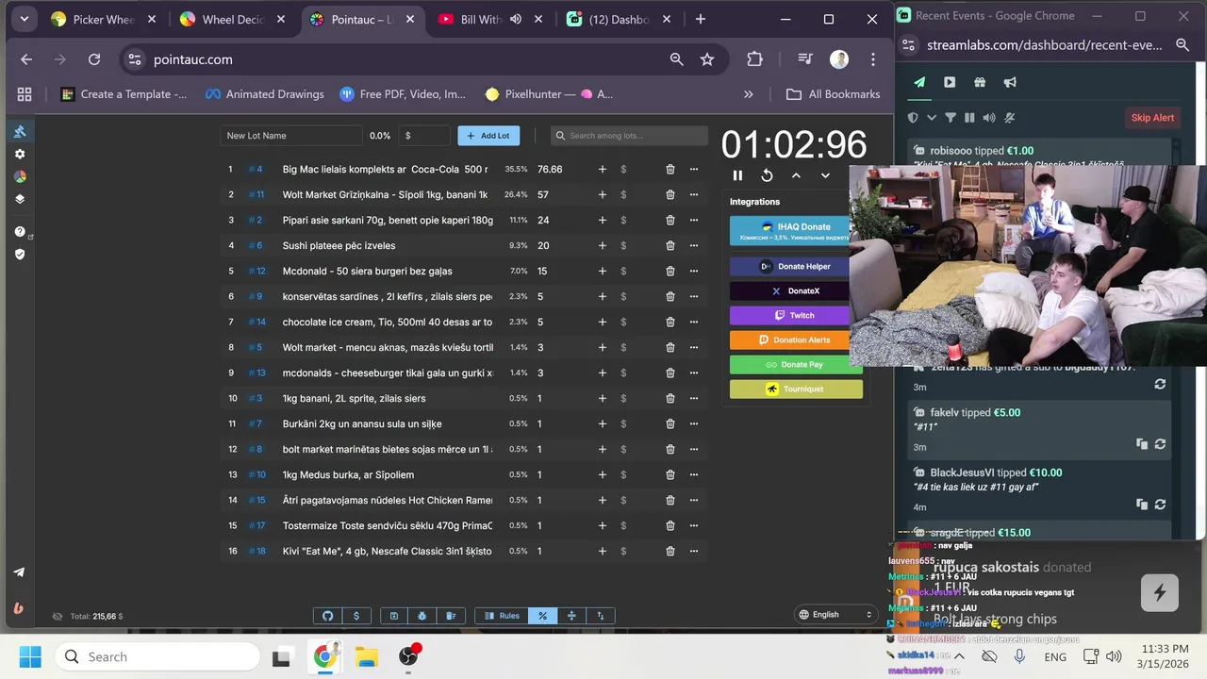The height and width of the screenshot is (679, 1207).
Task: Open Streamlabs megaphone tab
Action: [x=1010, y=82]
